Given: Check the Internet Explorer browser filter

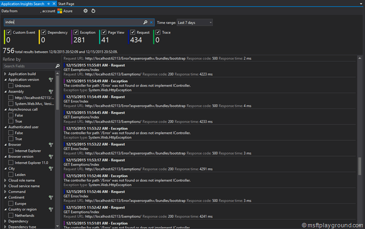Looking at the screenshot, I should [11, 151].
